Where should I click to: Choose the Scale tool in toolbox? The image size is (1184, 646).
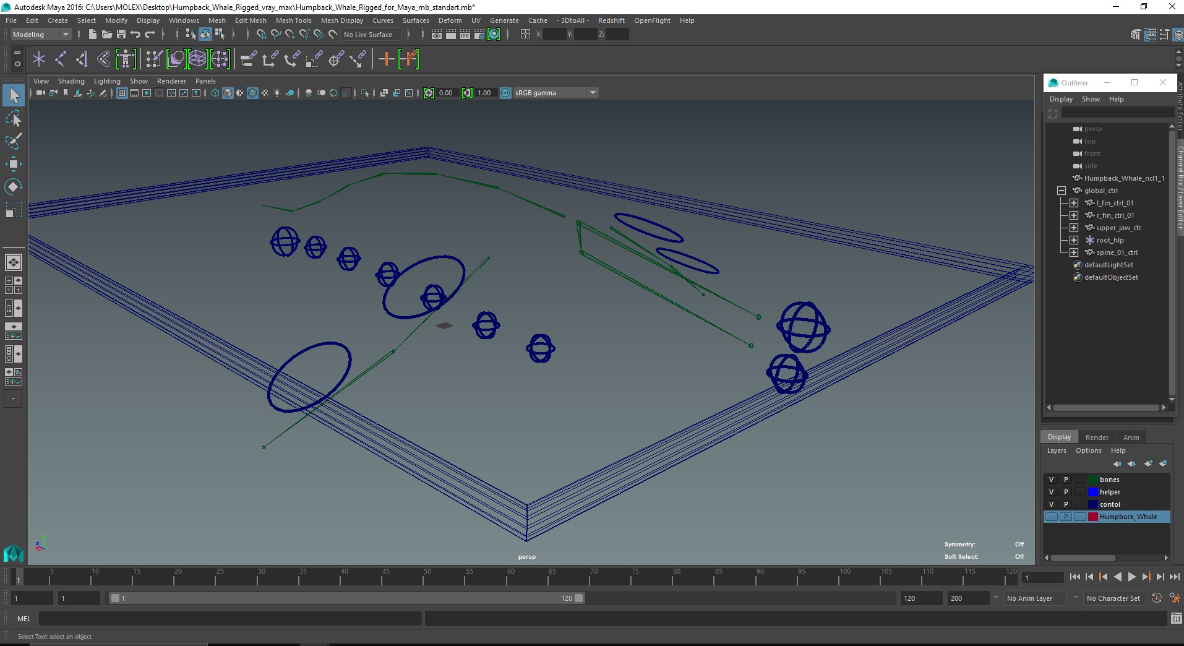14,210
